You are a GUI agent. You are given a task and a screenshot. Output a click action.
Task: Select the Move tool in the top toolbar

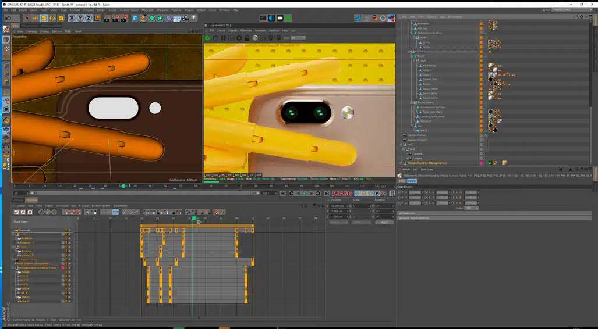coord(36,18)
